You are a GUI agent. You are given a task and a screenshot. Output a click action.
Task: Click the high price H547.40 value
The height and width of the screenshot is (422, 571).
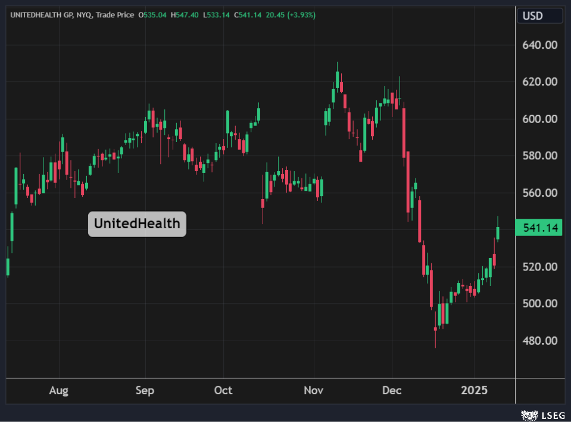185,15
